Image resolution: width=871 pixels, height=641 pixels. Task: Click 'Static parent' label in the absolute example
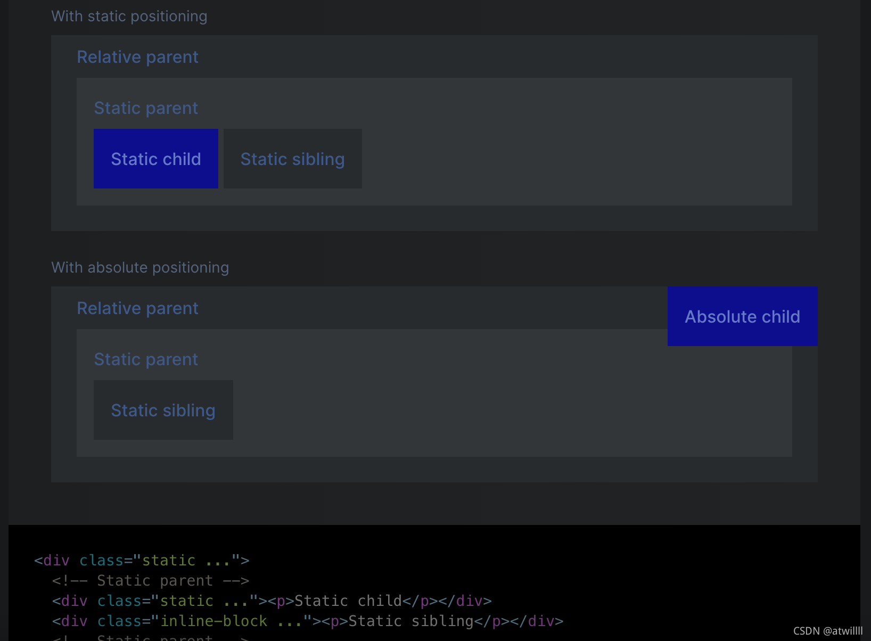[x=146, y=359]
